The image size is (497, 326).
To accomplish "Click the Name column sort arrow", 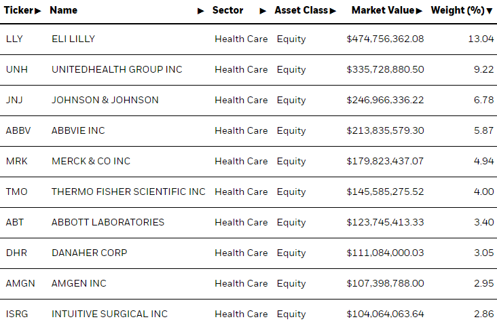I will click(x=200, y=11).
